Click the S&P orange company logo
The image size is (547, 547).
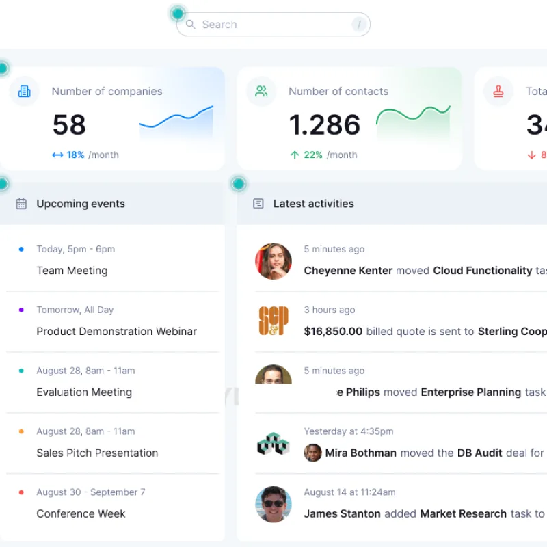pyautogui.click(x=273, y=321)
